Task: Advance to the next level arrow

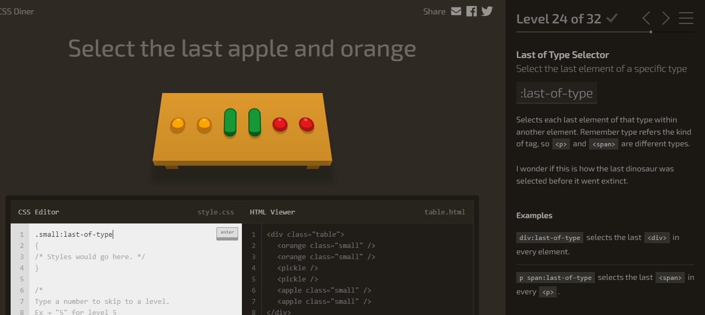Action: click(x=666, y=19)
